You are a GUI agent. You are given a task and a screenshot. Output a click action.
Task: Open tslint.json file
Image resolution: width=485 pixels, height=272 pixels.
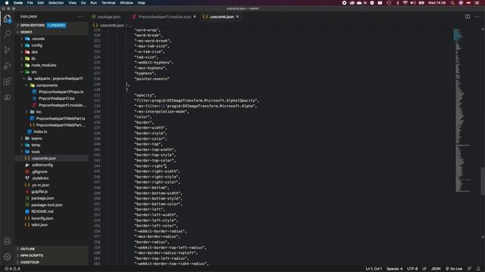[39, 225]
